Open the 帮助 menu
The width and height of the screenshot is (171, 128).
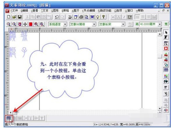pos(140,10)
